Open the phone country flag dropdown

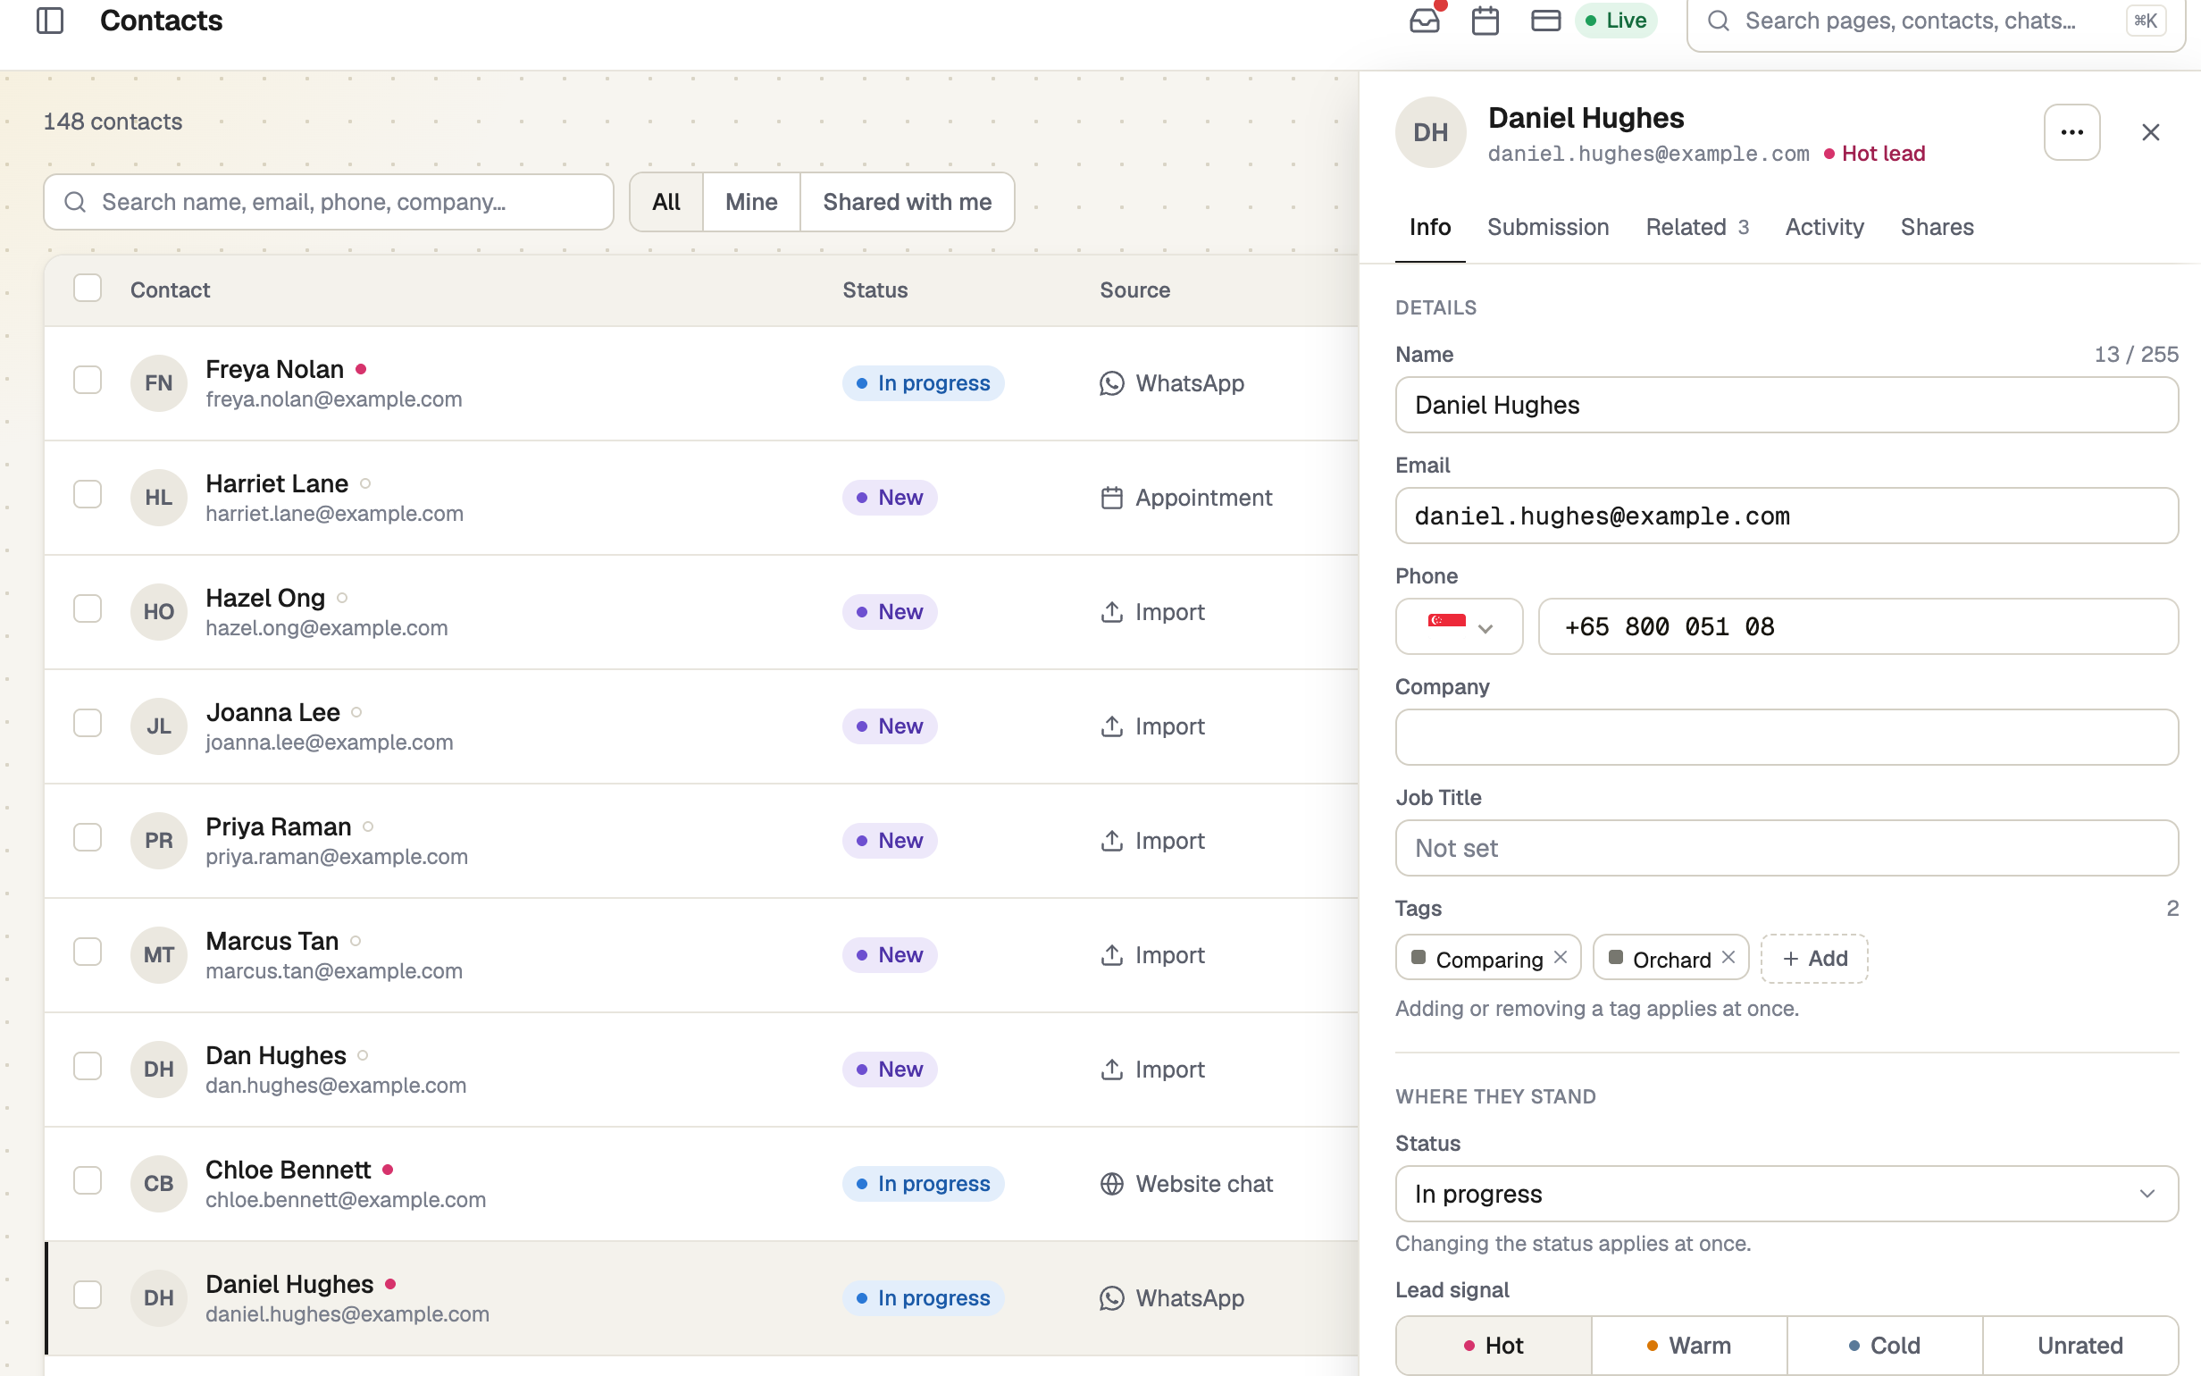1459,626
